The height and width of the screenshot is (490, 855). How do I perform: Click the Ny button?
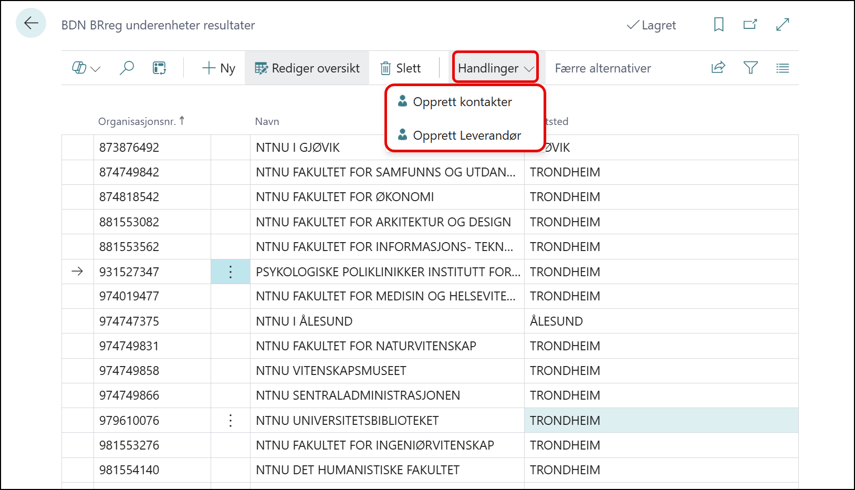point(218,68)
